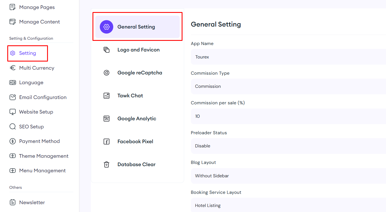Click the purple General Setting gear icon

click(x=107, y=27)
